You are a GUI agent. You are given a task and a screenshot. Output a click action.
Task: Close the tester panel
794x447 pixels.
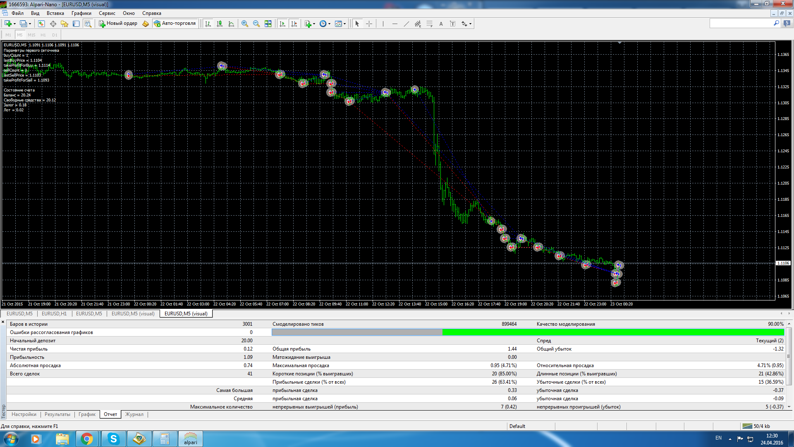(x=3, y=322)
